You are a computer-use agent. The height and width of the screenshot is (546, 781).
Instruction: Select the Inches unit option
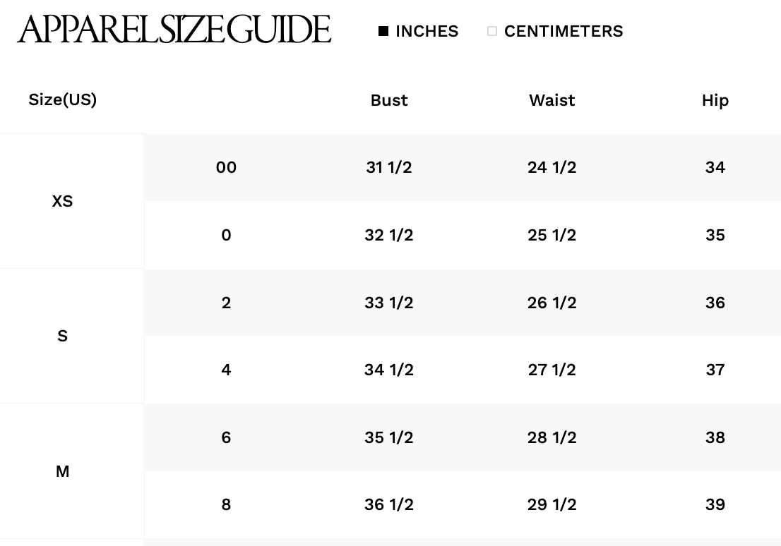[427, 31]
